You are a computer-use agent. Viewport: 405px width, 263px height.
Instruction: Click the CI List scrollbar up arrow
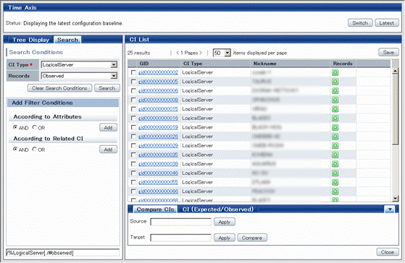click(395, 72)
